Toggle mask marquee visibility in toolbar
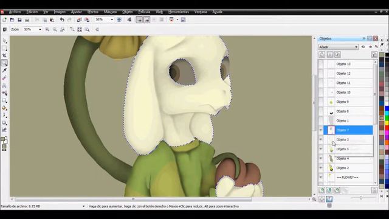The height and width of the screenshot is (219, 389). [139, 19]
